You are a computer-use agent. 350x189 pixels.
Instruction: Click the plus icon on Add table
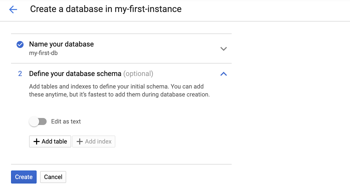pos(37,141)
